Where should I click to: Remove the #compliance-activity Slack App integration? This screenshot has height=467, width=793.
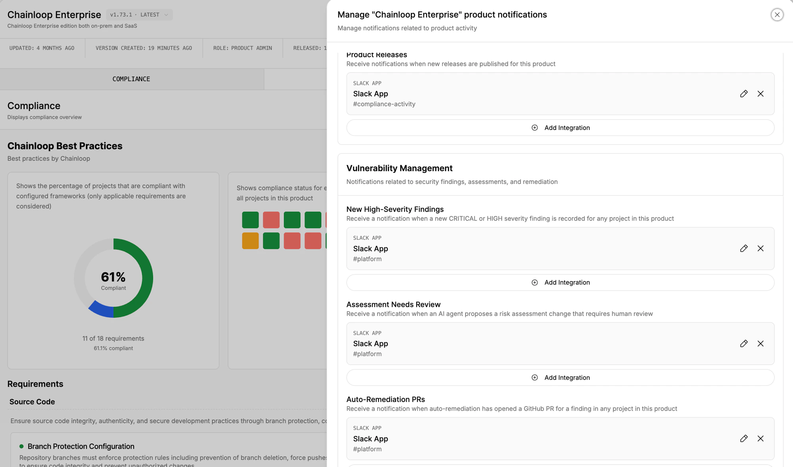pos(760,94)
